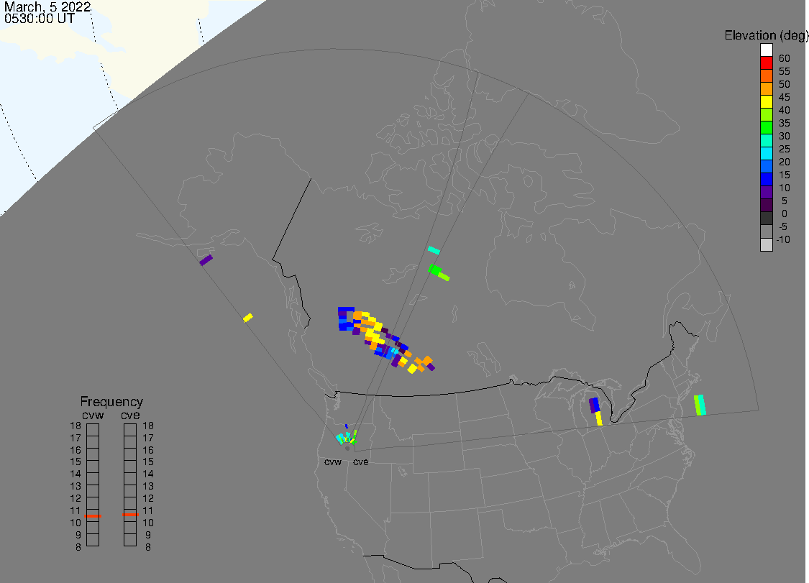Click the 'Elevation (deg)' legend title

click(766, 36)
